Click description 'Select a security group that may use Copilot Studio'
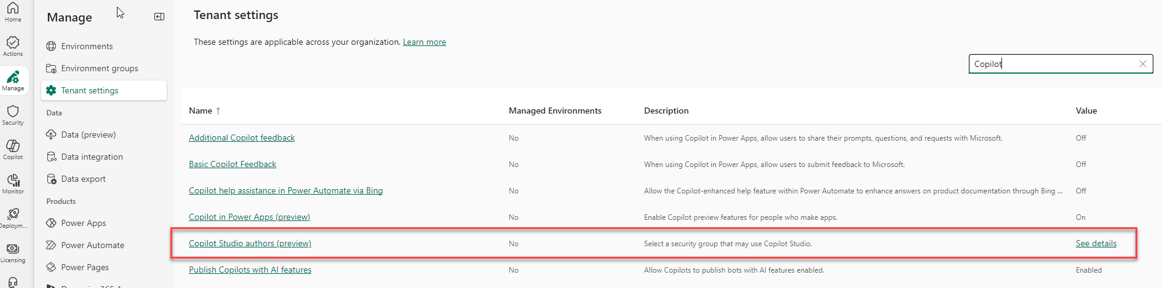Screen dimensions: 1162x288 pos(728,244)
